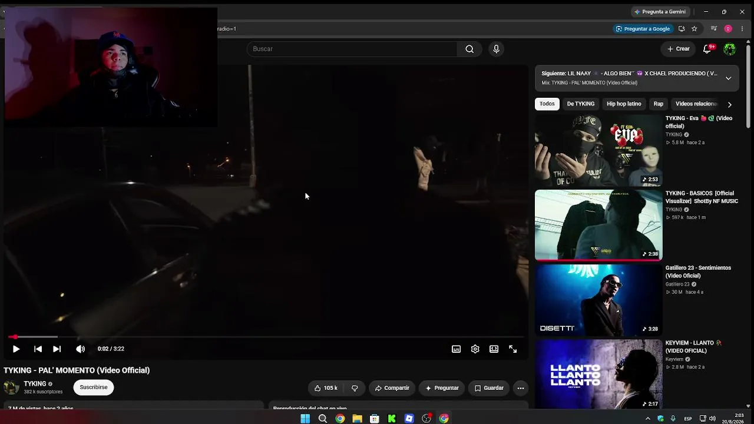Click the install app icon in address bar
Viewport: 754px width, 424px height.
[x=682, y=29]
